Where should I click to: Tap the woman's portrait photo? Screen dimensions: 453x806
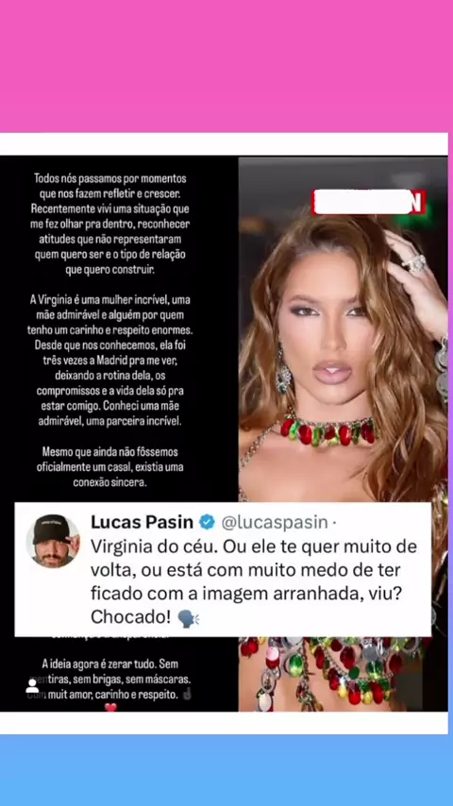[x=343, y=329]
